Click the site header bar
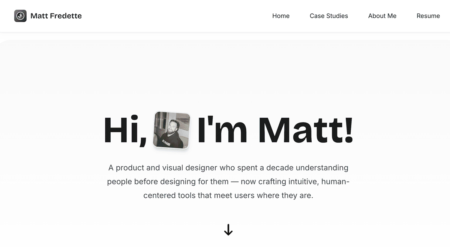 tap(225, 16)
